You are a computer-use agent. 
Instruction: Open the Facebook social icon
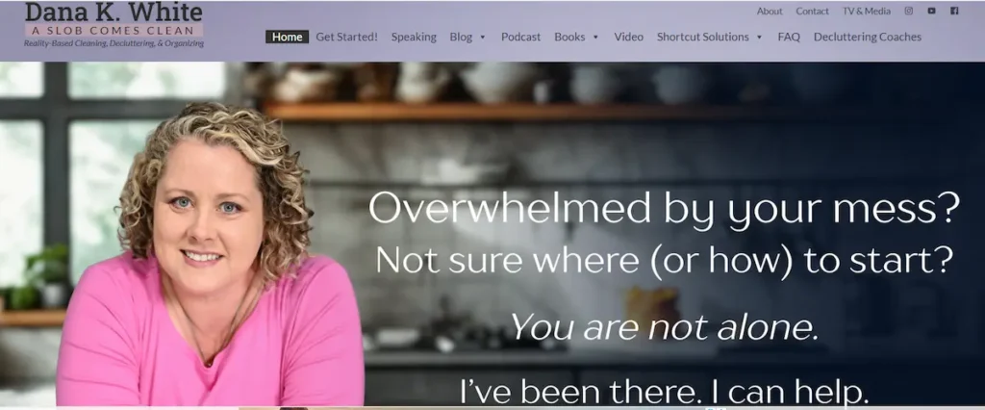coord(954,11)
